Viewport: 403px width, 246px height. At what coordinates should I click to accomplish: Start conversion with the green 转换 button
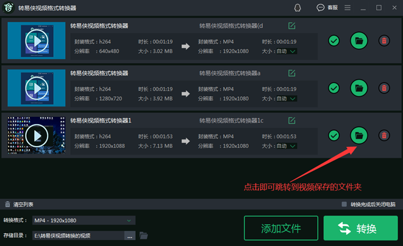click(360, 229)
